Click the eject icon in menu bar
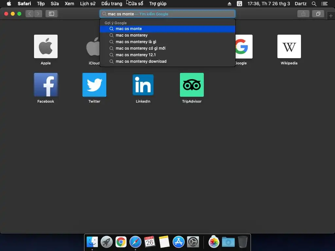The image size is (335, 251). pos(229,4)
